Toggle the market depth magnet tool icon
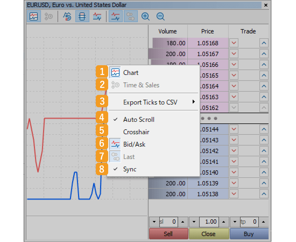 67,16
